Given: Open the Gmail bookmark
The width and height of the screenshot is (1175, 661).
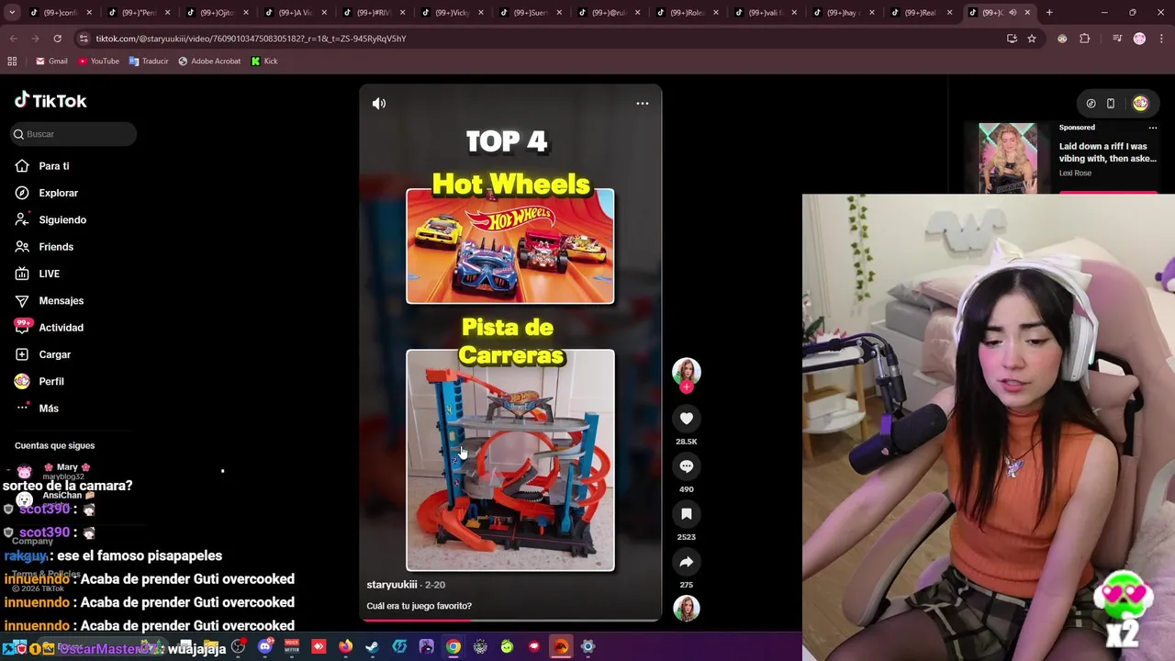Looking at the screenshot, I should point(51,62).
